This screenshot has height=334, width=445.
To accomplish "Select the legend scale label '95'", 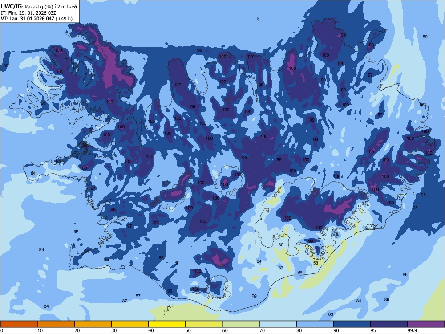I will click(x=373, y=330).
